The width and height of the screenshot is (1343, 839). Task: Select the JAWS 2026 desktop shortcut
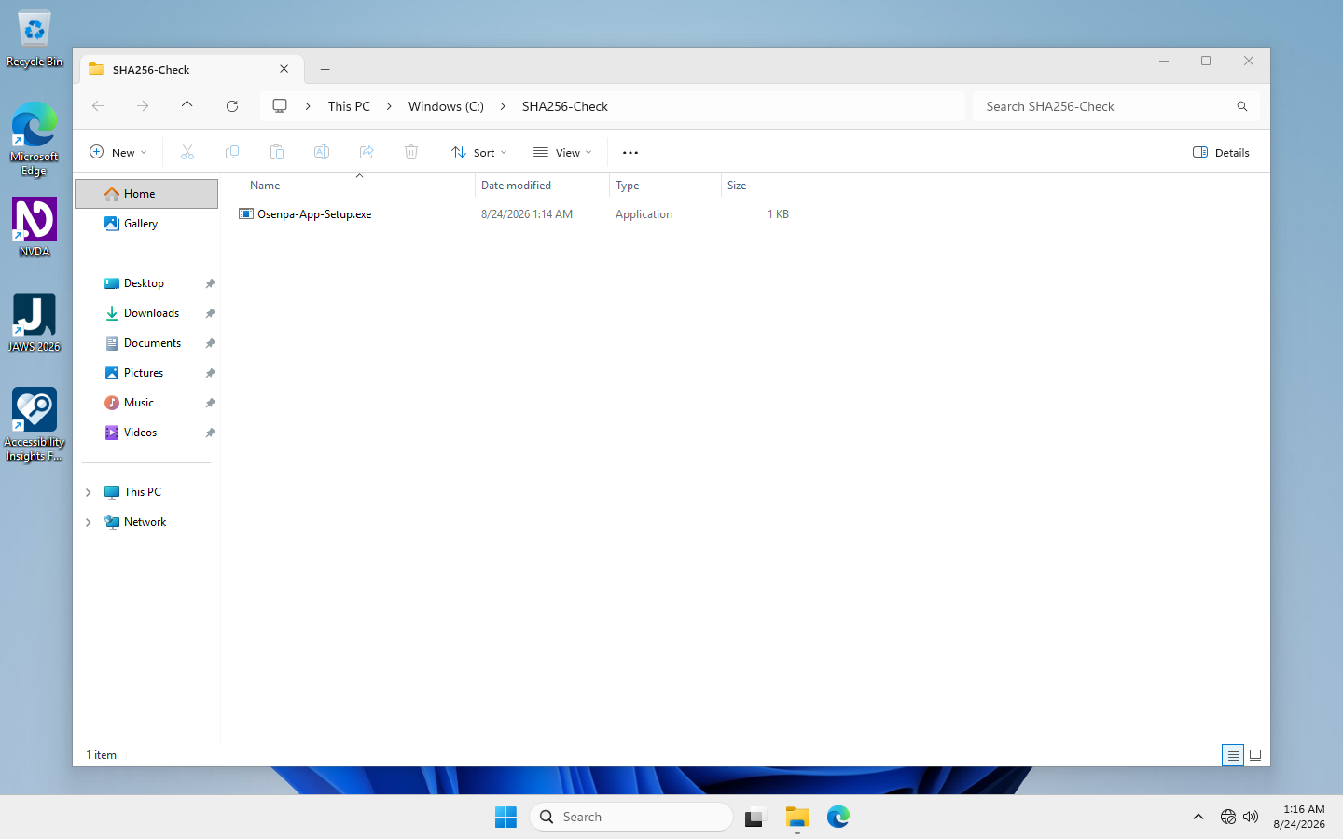coord(35,323)
